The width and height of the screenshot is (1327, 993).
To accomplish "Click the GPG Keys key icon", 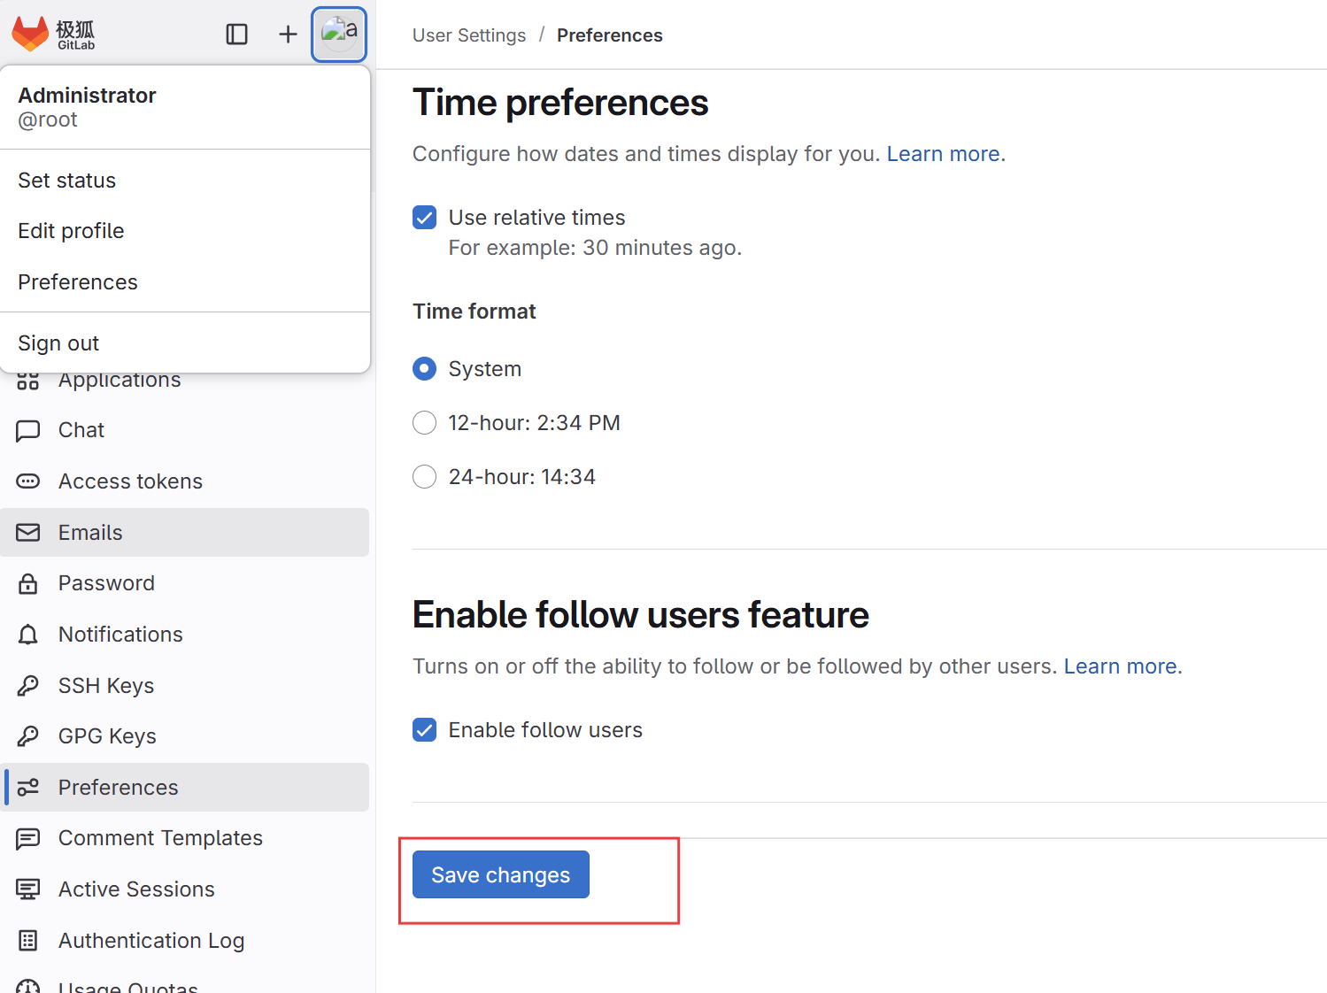I will [x=28, y=736].
